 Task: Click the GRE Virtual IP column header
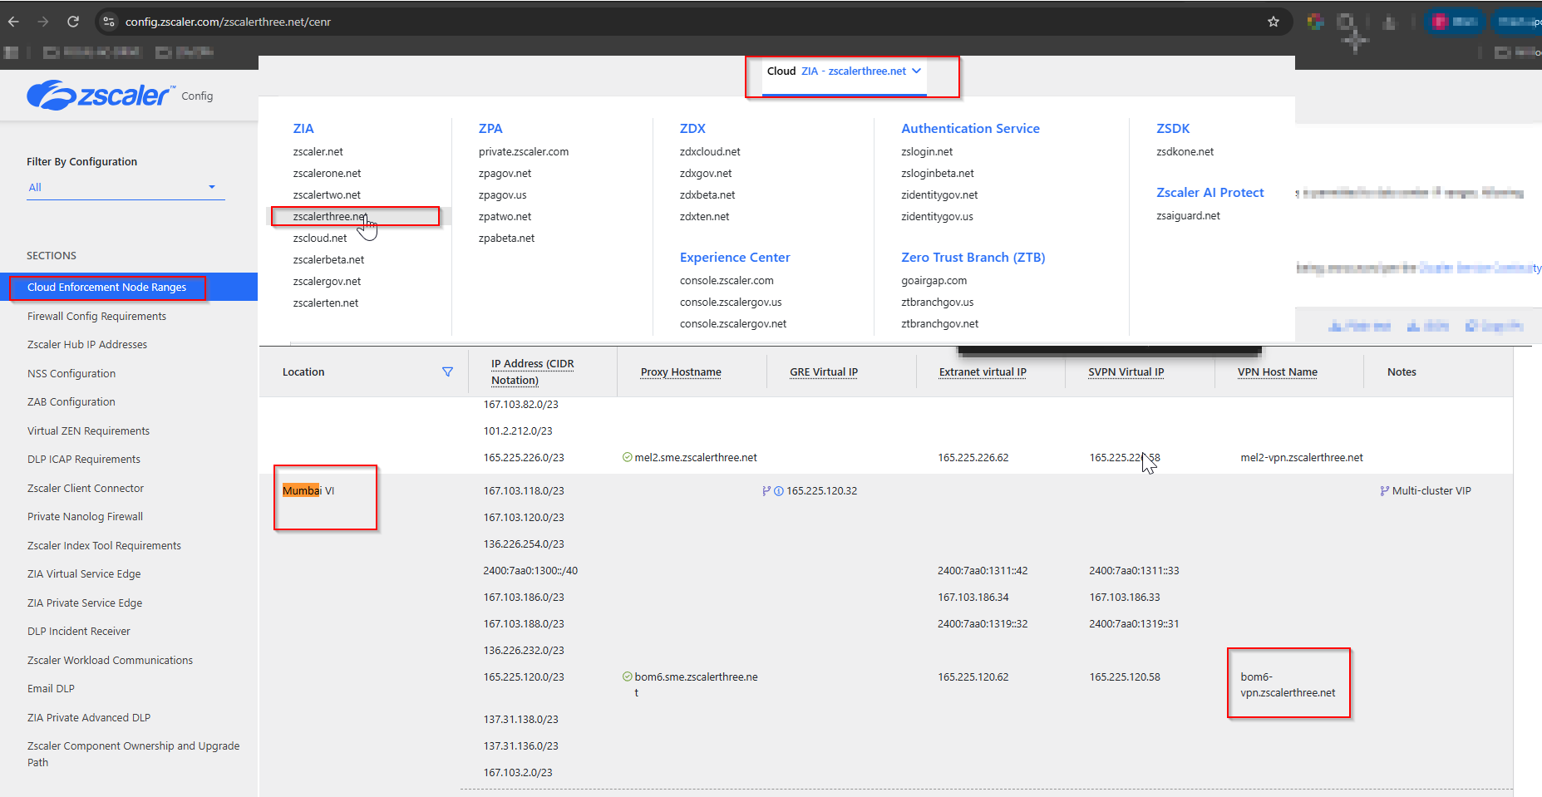point(824,371)
